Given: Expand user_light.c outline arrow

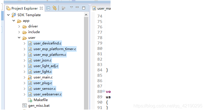Looking at the screenshot, I should pyautogui.click(x=24, y=72).
